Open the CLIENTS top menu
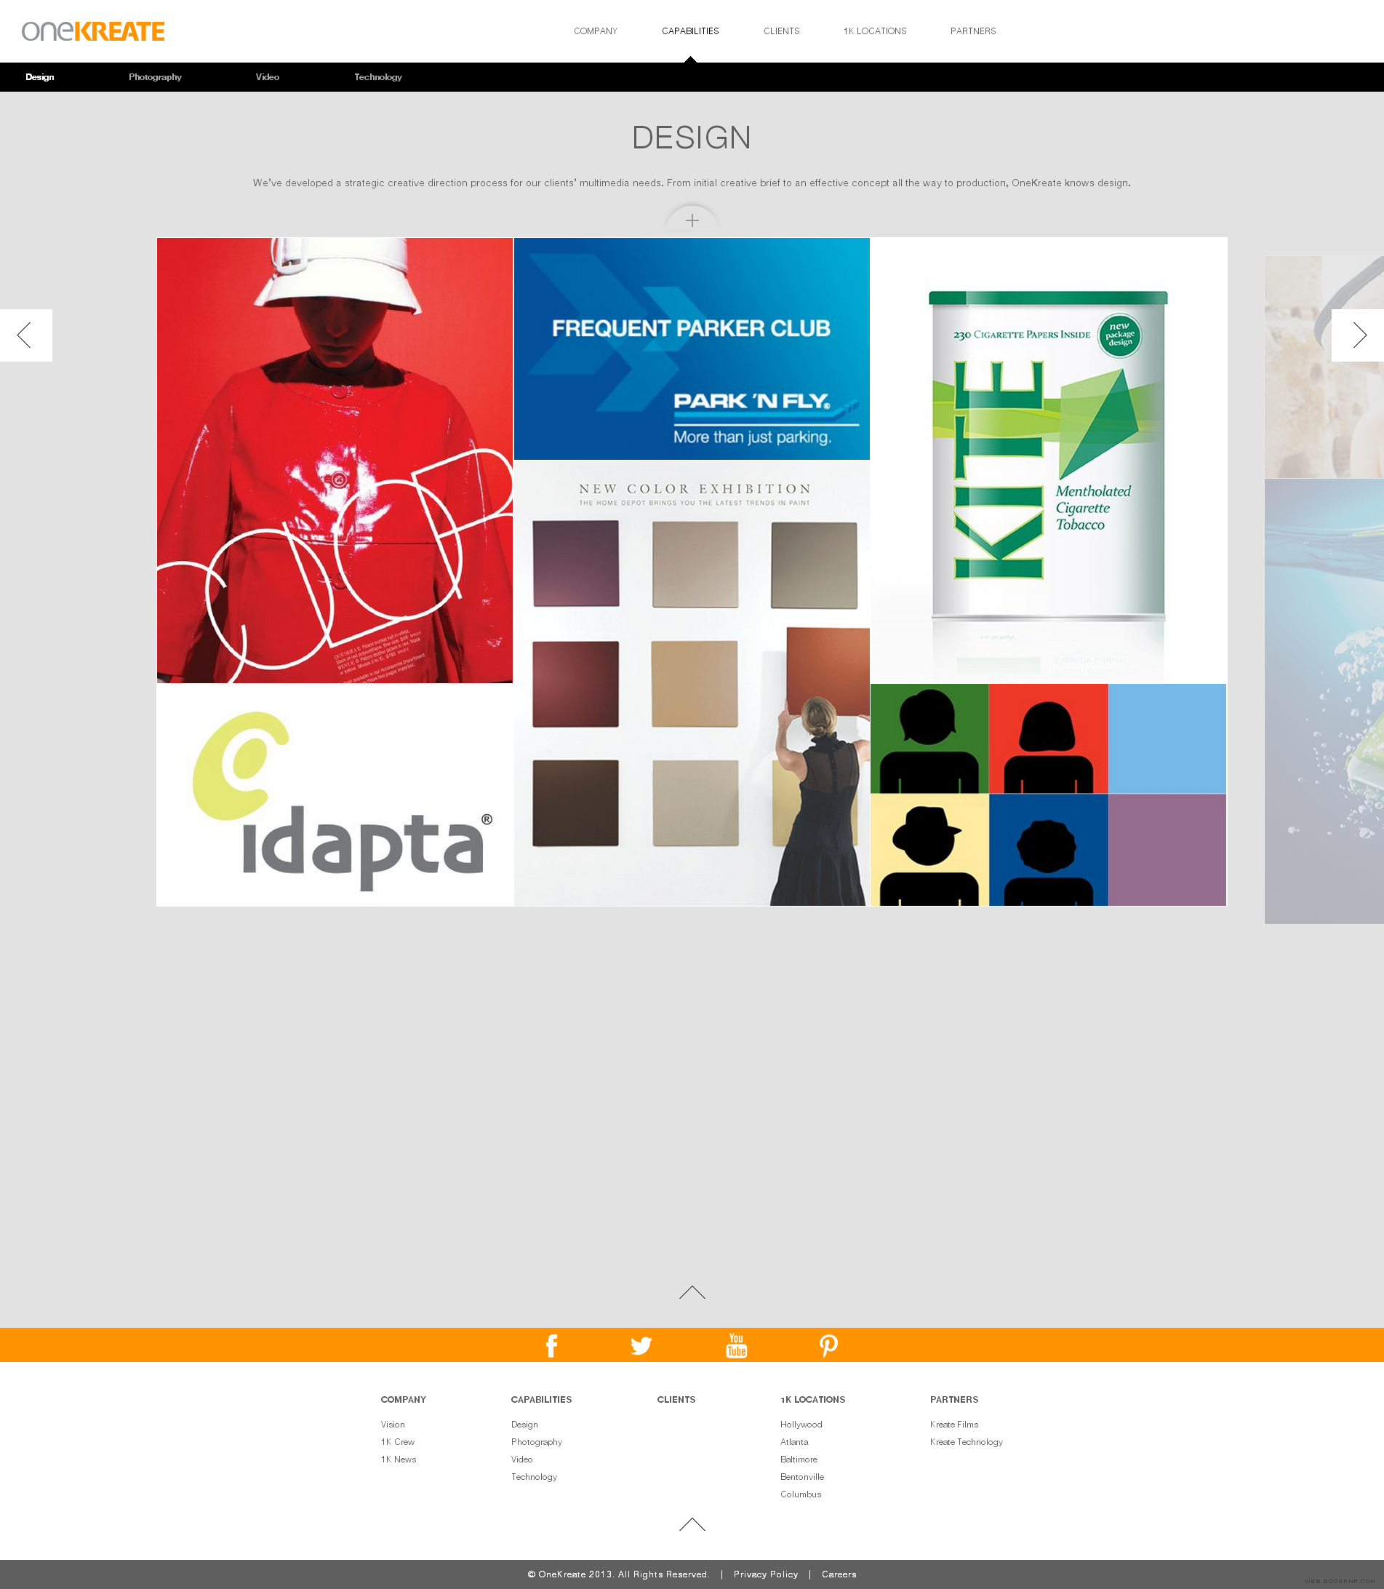The width and height of the screenshot is (1384, 1589). click(x=782, y=31)
